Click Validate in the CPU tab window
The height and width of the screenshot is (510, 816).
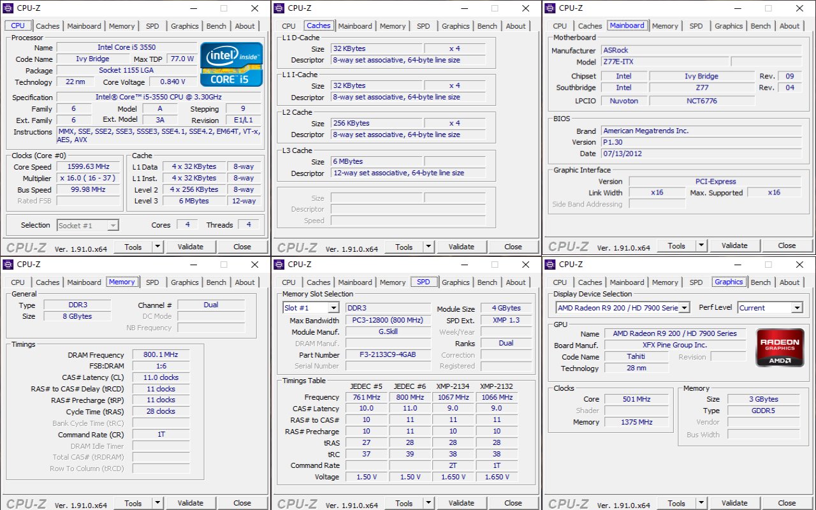pyautogui.click(x=191, y=247)
